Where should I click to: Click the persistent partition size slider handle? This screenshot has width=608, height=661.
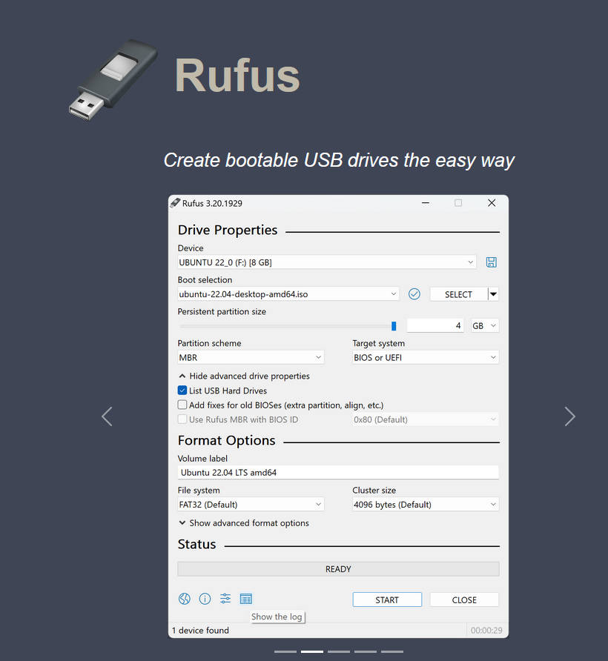click(394, 326)
